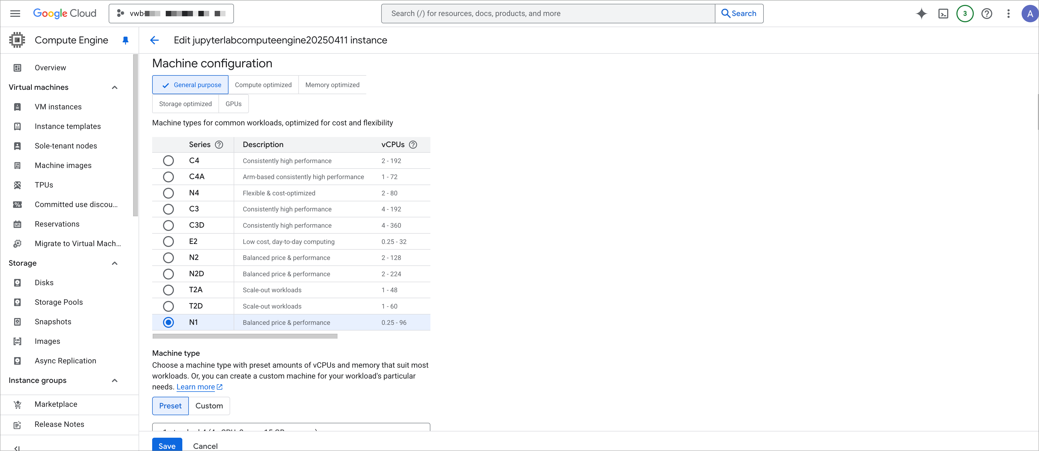Click the TPUs icon
This screenshot has height=451, width=1039.
17,185
